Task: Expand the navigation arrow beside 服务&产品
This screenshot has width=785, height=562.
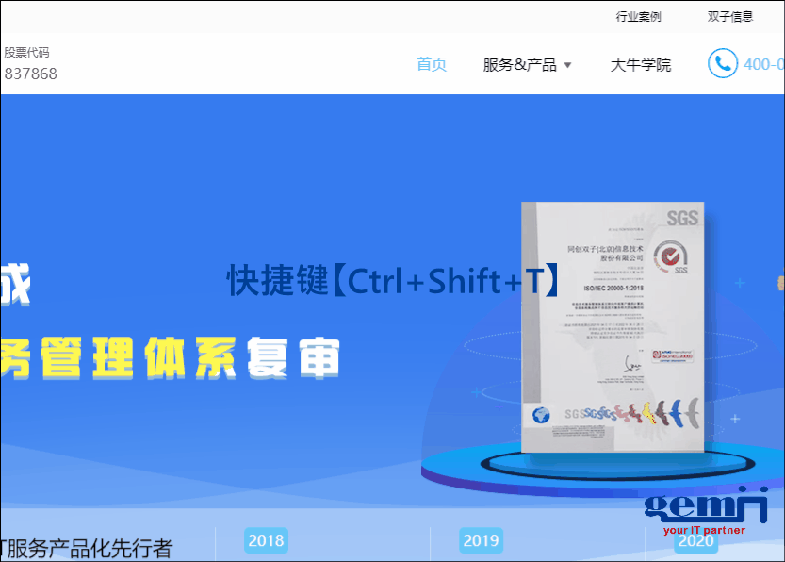Action: pos(570,66)
